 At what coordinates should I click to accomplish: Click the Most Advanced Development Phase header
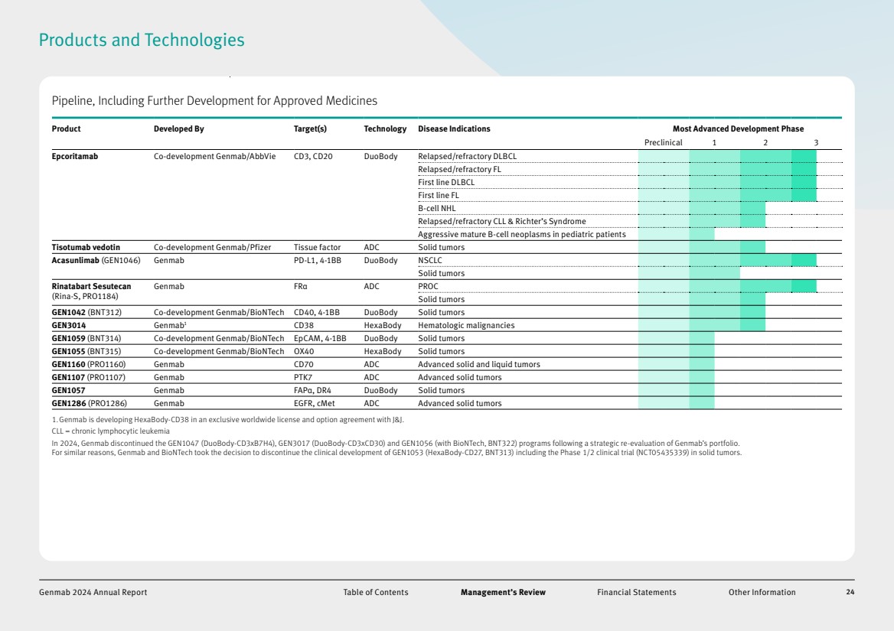click(x=738, y=128)
